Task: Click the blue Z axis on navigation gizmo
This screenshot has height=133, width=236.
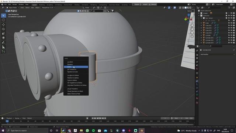Action: click(x=188, y=15)
